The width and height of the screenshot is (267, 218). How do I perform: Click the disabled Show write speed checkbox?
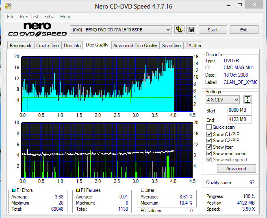tap(209, 160)
